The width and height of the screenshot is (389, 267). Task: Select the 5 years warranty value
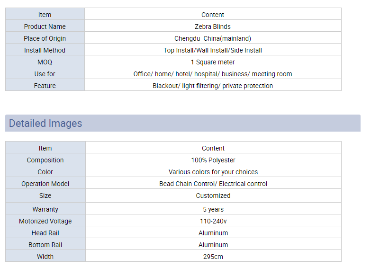pos(213,209)
